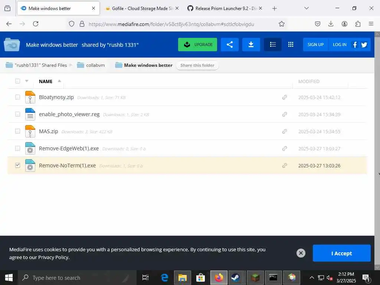Open the list all tabs chevron

[x=306, y=8]
